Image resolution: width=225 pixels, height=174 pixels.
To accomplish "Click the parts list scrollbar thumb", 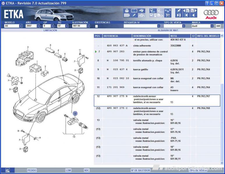I will click(222, 122).
